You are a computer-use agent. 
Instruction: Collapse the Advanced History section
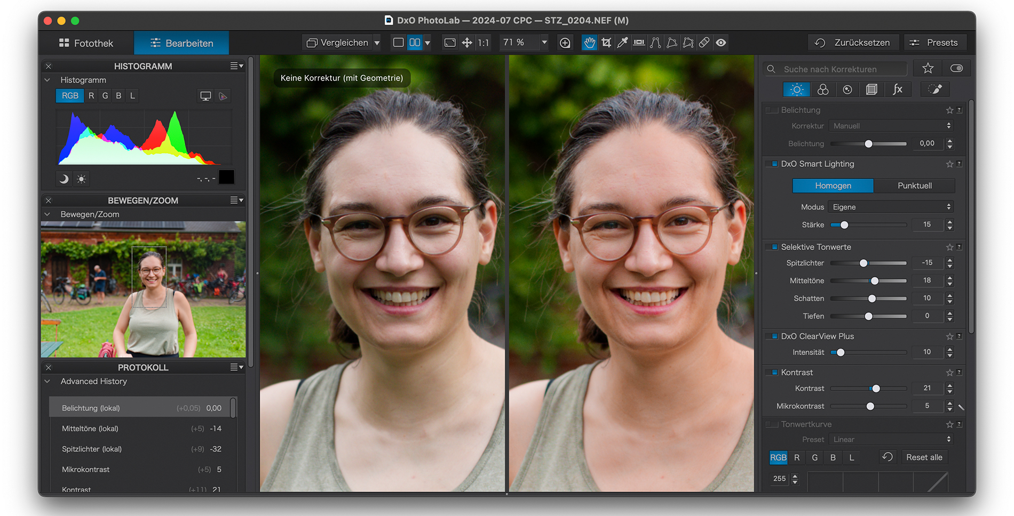click(47, 382)
